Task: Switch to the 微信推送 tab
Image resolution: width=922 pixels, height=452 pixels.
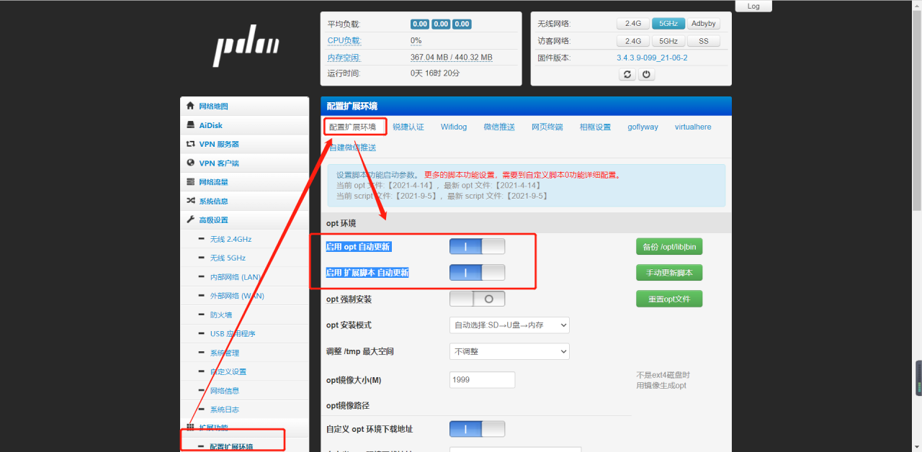Action: click(x=499, y=127)
